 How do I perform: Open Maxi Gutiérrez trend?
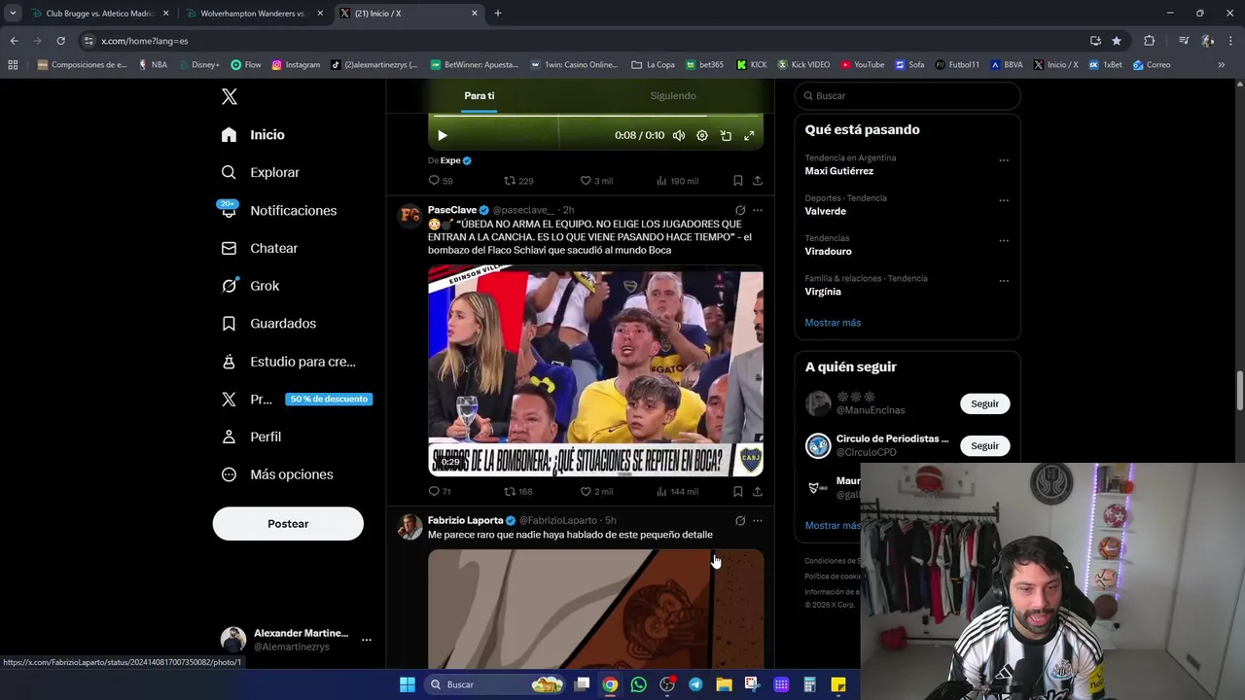pyautogui.click(x=838, y=171)
